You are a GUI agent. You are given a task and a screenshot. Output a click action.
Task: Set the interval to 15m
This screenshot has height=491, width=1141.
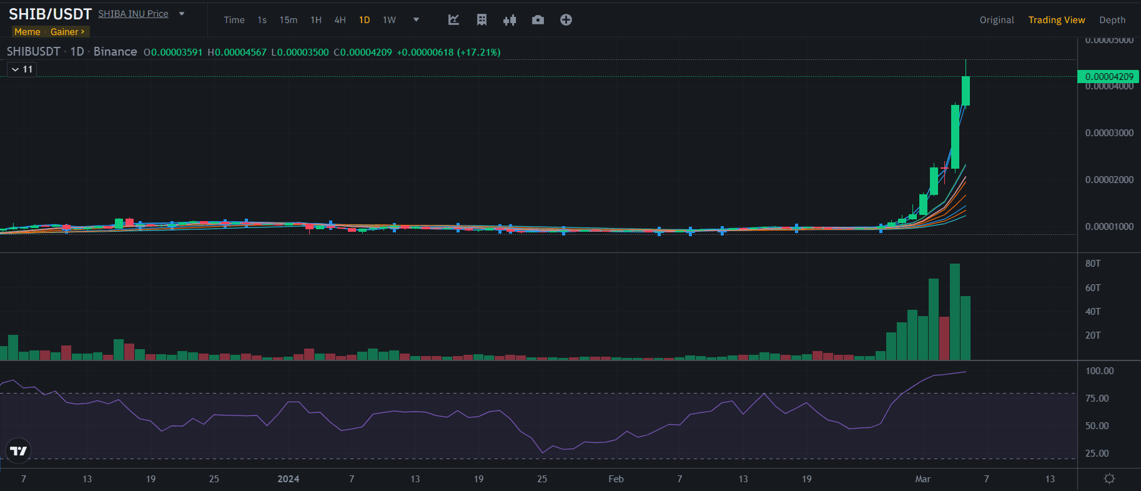coord(288,20)
